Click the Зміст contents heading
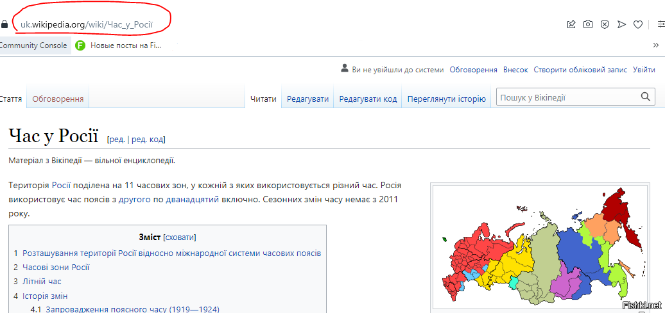The height and width of the screenshot is (313, 665). [150, 237]
